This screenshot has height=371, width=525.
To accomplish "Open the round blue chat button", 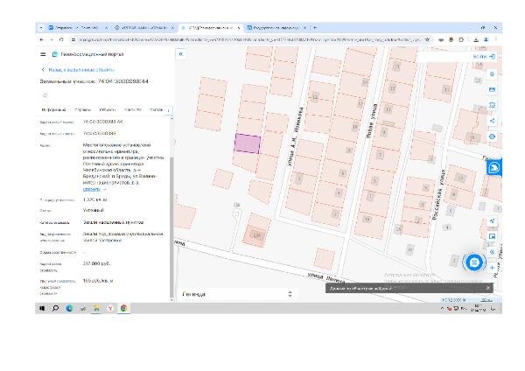I will tap(473, 262).
